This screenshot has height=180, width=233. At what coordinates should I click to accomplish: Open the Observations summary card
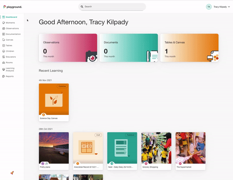tap(68, 48)
